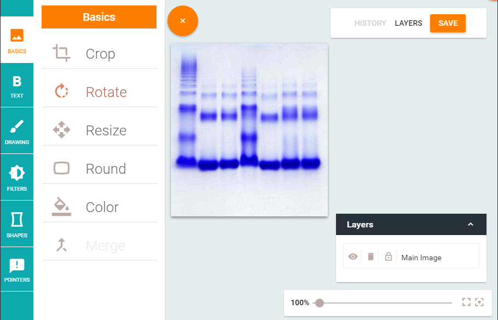
Task: Open the History panel
Action: [370, 23]
